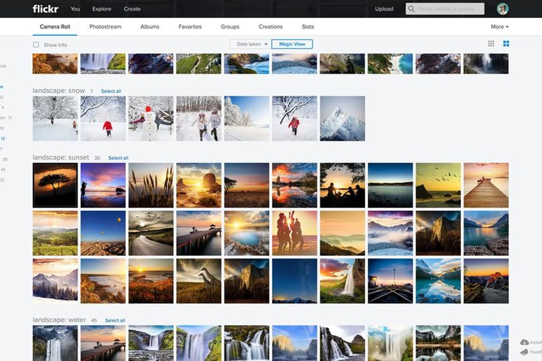Image resolution: width=542 pixels, height=361 pixels.
Task: Select all landscape: snow photos
Action: coord(111,91)
